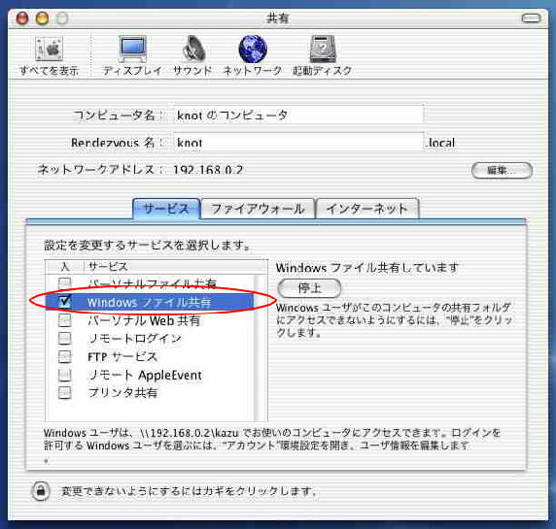Enable パーソナルファイル共有 checkbox

(64, 282)
